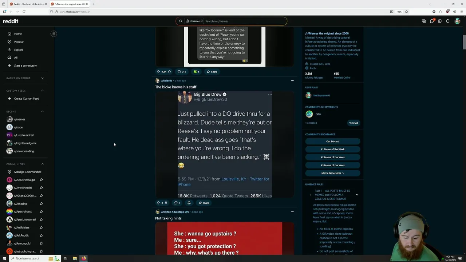This screenshot has width=466, height=262.
Task: Upvote 'The bloke knows his stuff'
Action: (158, 203)
